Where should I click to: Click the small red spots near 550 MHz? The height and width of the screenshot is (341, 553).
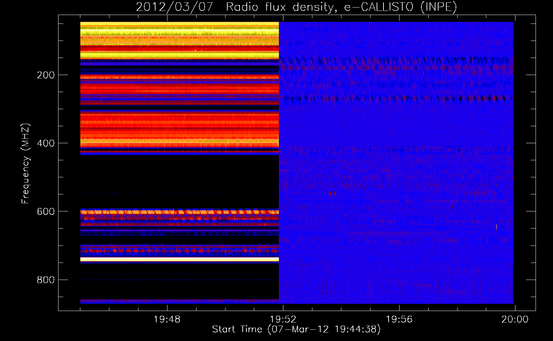(x=333, y=193)
